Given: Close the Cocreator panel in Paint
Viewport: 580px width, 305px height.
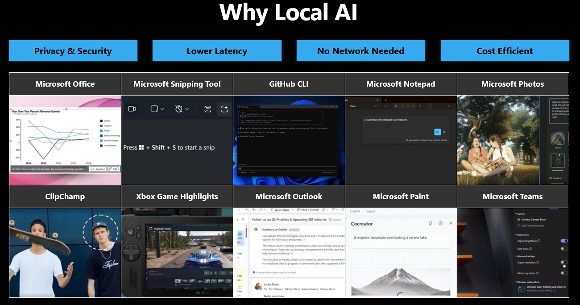Looking at the screenshot, I should [451, 223].
